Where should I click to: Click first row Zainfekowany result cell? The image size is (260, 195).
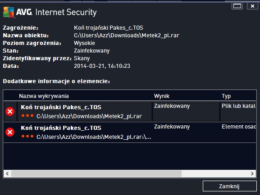(x=172, y=106)
